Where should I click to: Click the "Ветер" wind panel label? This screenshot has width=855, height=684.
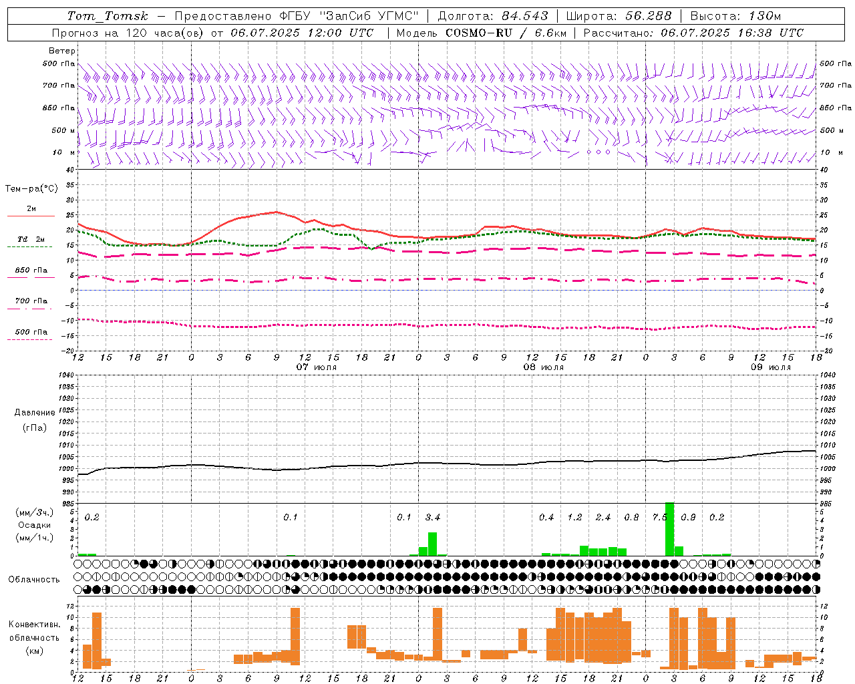(x=62, y=51)
